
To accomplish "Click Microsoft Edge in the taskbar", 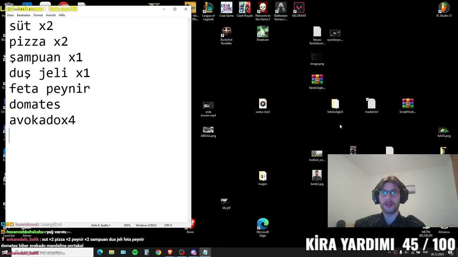I will 100,252.
